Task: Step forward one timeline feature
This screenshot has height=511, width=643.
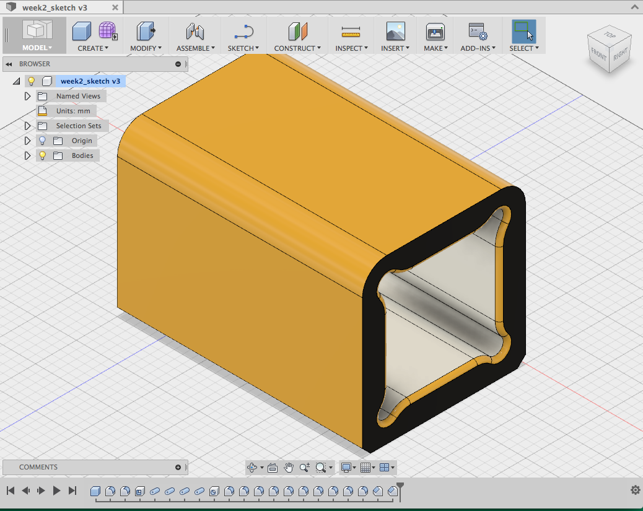Action: [41, 491]
